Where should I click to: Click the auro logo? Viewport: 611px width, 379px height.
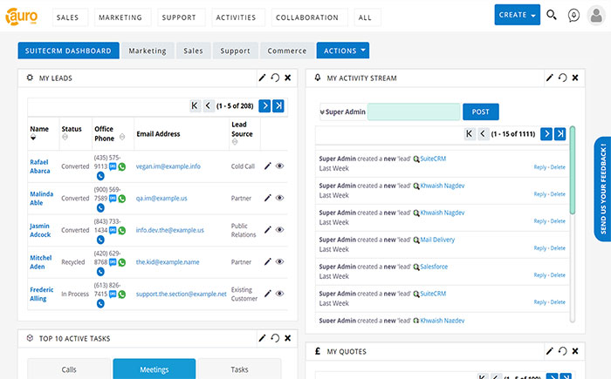[x=22, y=17]
